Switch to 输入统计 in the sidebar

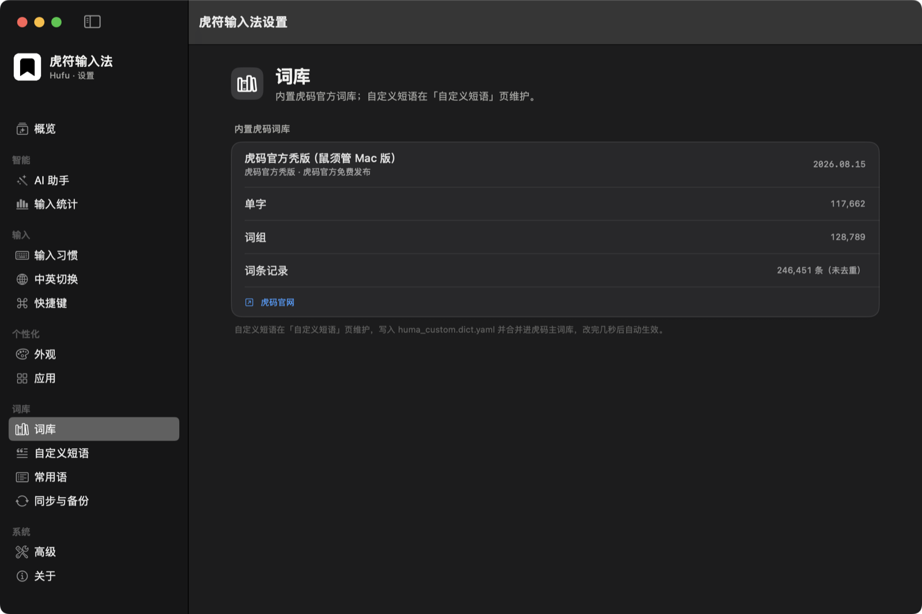(x=94, y=204)
